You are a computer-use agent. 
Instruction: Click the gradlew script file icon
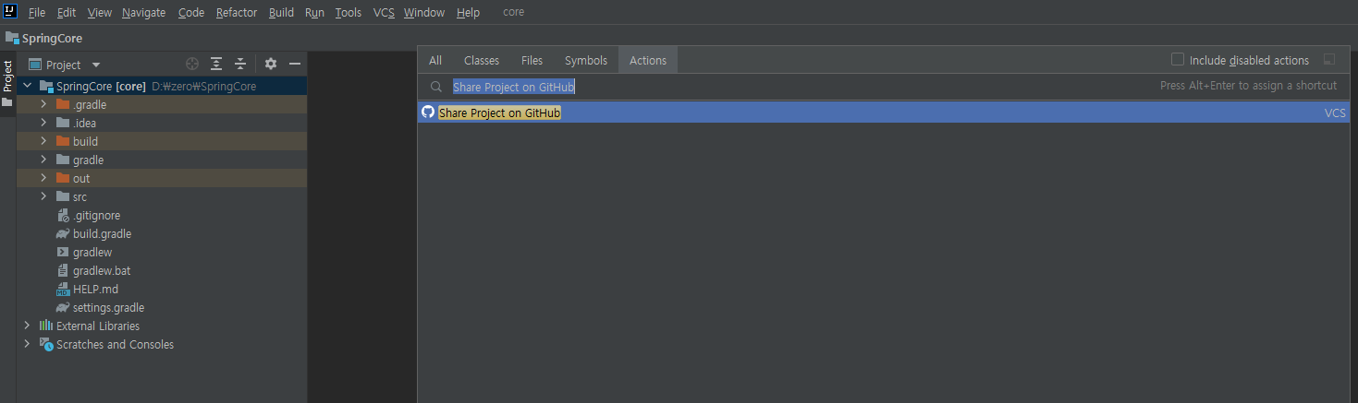click(63, 252)
